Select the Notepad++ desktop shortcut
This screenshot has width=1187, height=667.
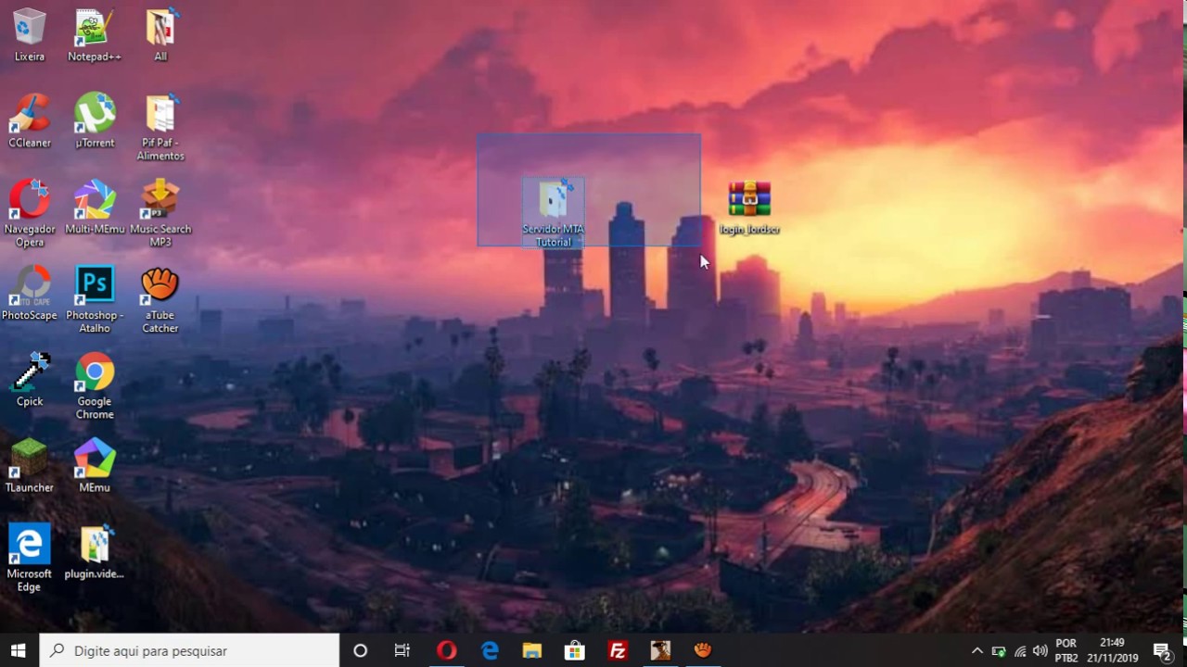tap(95, 35)
